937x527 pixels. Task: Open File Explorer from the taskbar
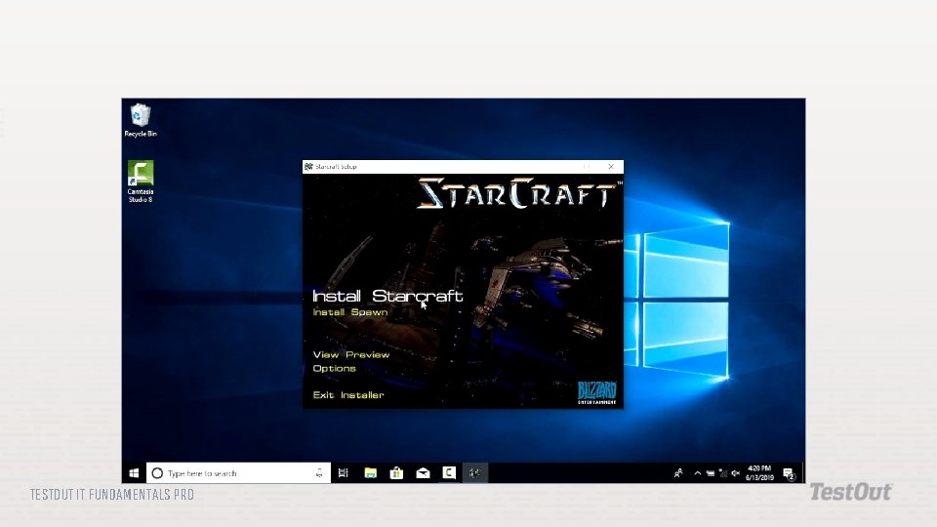coord(371,473)
